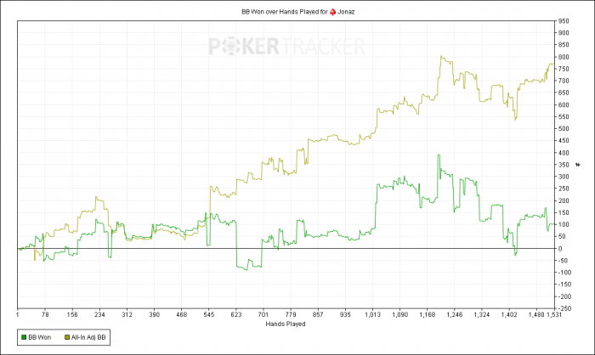Click y-axis value 250
Viewport: 595px width, 355px height.
(x=564, y=189)
